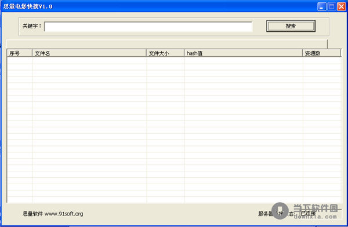Click the 关键字 keyword input field
The width and height of the screenshot is (348, 227).
[x=148, y=27]
